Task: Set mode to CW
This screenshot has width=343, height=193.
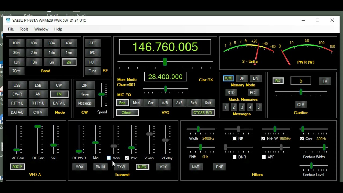Action: (x=59, y=85)
